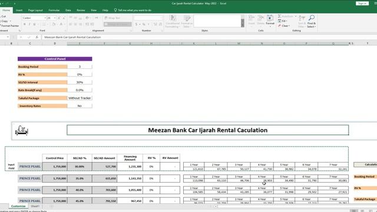Open the number format dropdown box

148,18
